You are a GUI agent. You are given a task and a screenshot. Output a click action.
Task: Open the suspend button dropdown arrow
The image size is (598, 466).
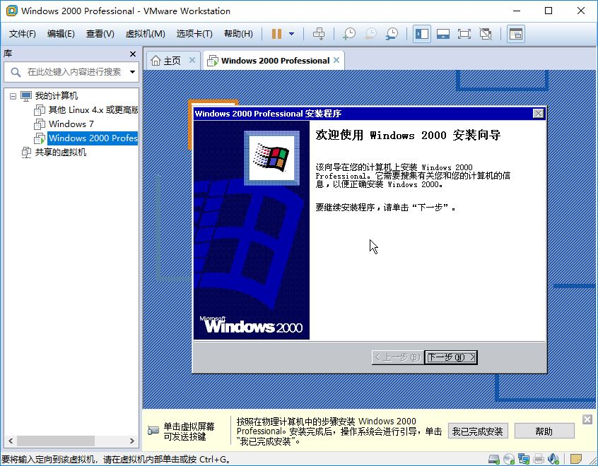[x=291, y=33]
